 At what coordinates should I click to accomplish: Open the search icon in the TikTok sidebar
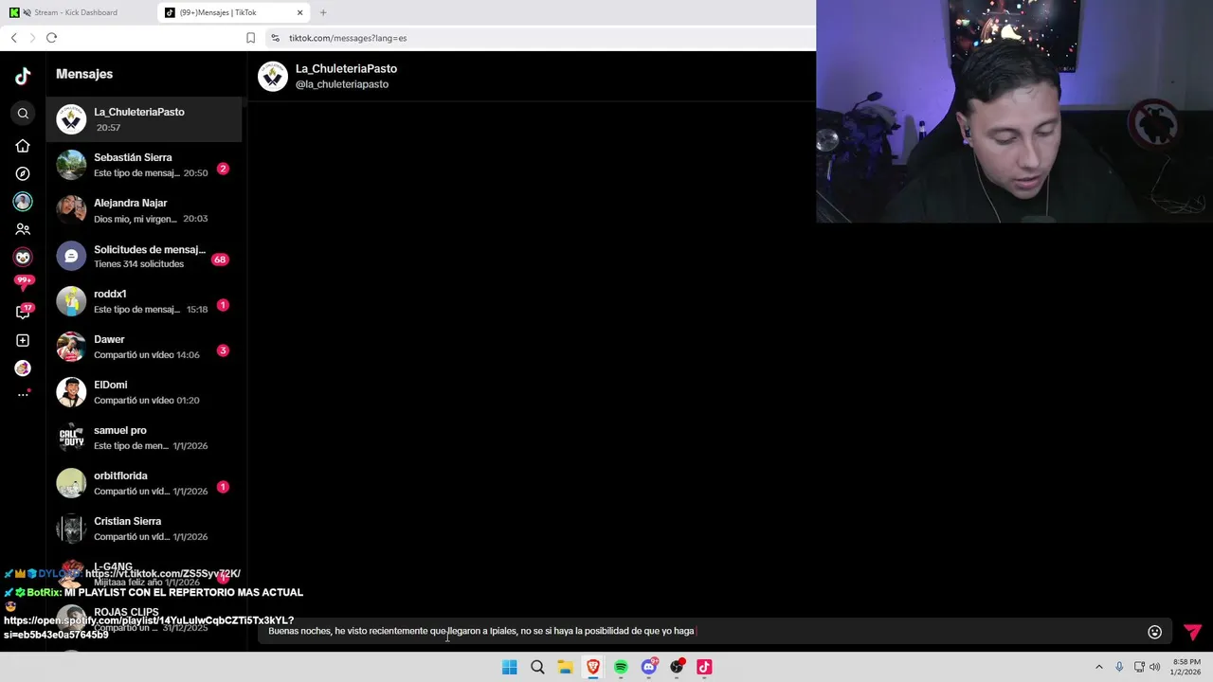point(23,114)
